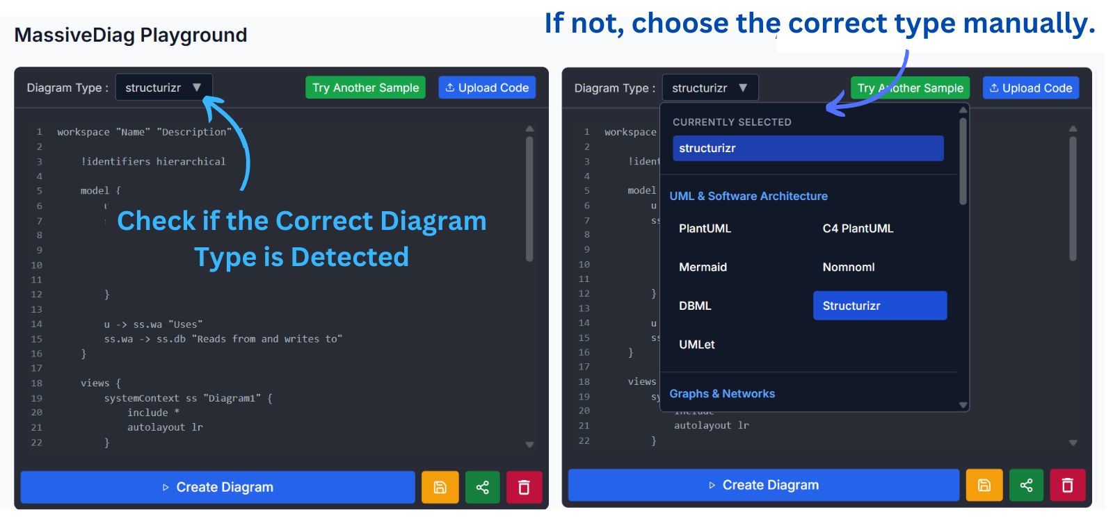
Task: Click CURRENTLY SELECTED label in dropdown
Action: pyautogui.click(x=732, y=122)
